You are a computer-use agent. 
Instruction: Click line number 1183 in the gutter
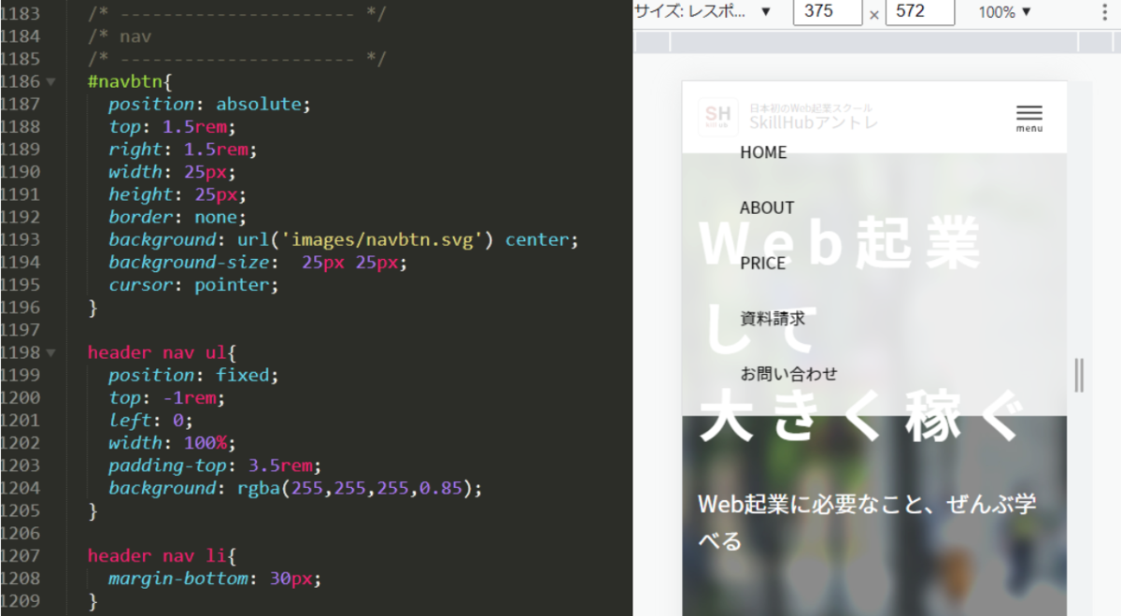(x=21, y=14)
